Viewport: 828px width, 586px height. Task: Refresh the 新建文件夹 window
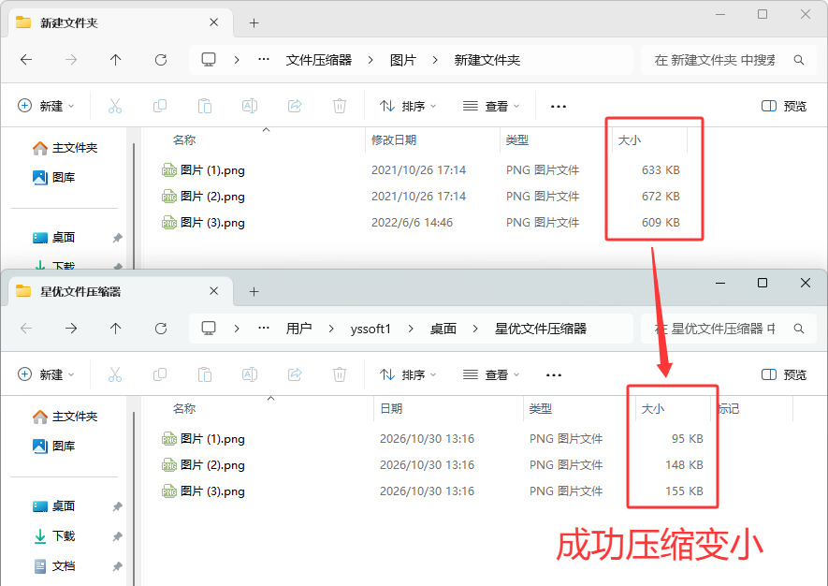[x=161, y=60]
